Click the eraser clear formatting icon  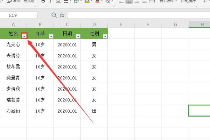point(108,1)
